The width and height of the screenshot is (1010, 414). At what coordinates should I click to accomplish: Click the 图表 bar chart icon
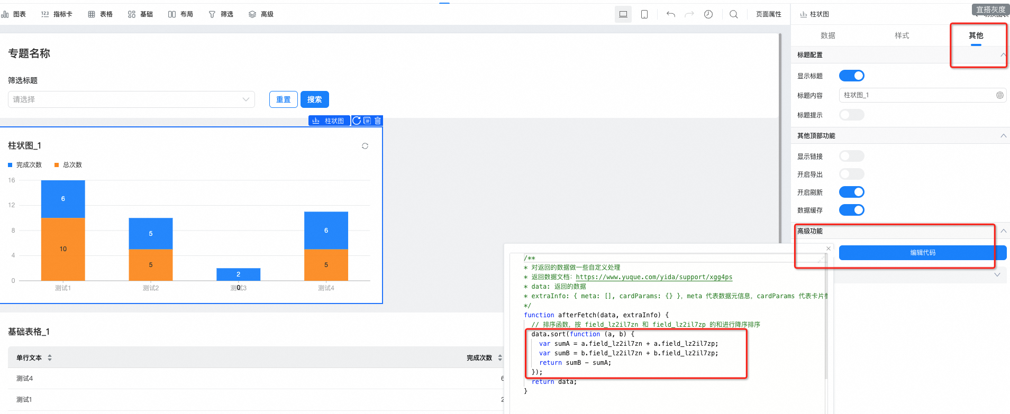click(5, 14)
